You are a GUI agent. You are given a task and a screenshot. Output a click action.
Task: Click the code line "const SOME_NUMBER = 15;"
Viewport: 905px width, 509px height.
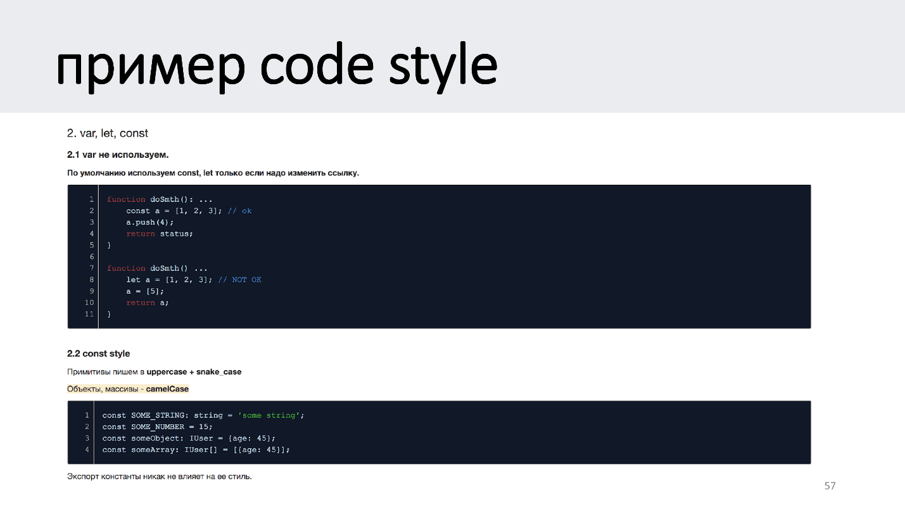click(157, 427)
